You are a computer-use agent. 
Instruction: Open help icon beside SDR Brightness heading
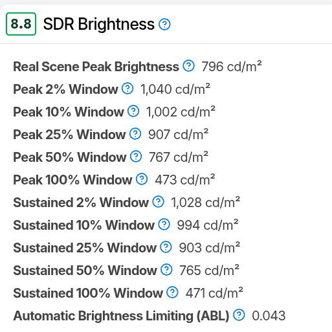(164, 24)
